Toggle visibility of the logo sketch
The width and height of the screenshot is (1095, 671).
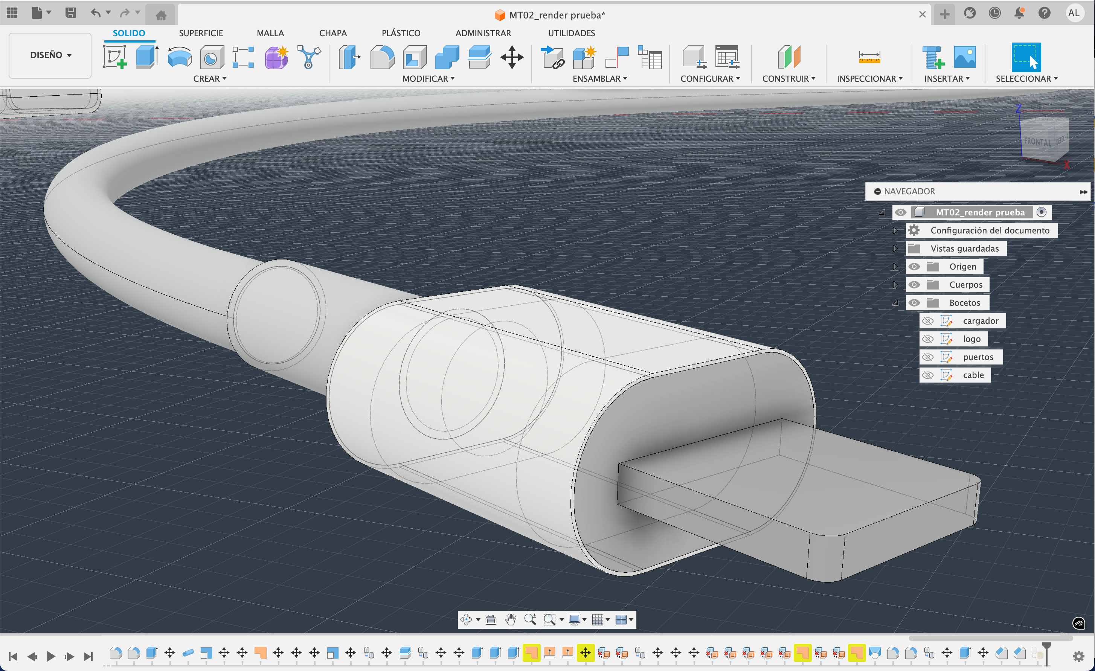click(927, 339)
